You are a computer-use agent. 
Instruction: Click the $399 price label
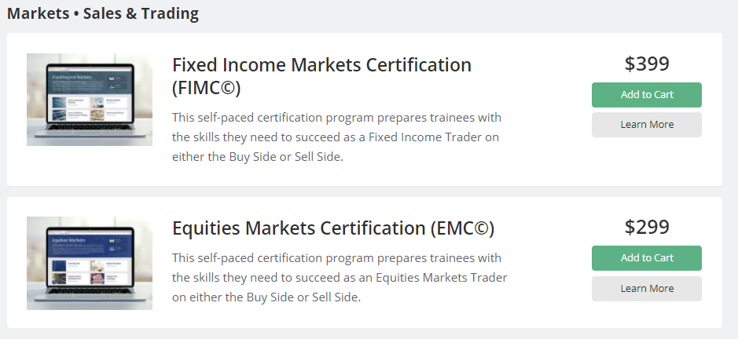647,64
